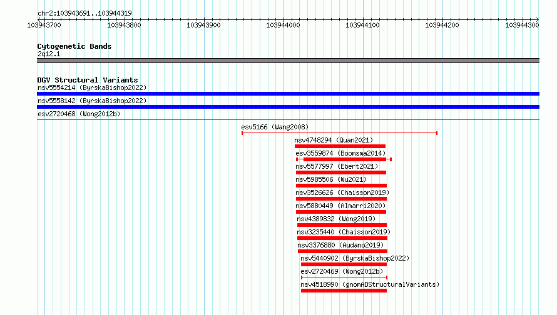Click ruler position label 103944000

[283, 25]
